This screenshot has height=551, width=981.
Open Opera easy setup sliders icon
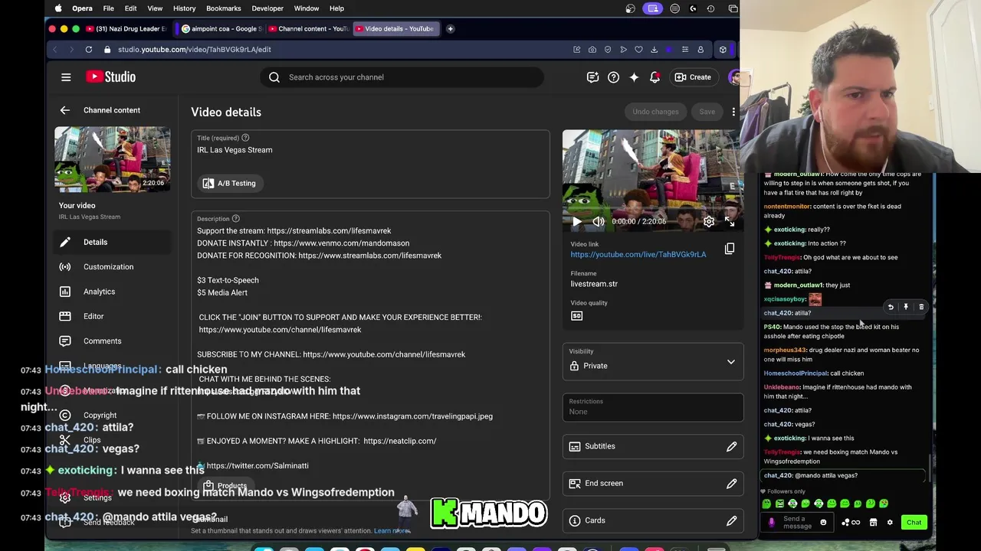coord(684,49)
